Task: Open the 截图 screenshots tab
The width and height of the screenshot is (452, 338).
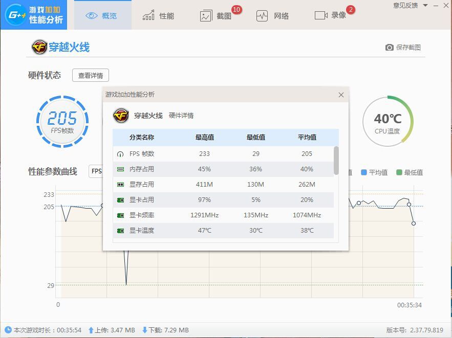Action: 216,16
